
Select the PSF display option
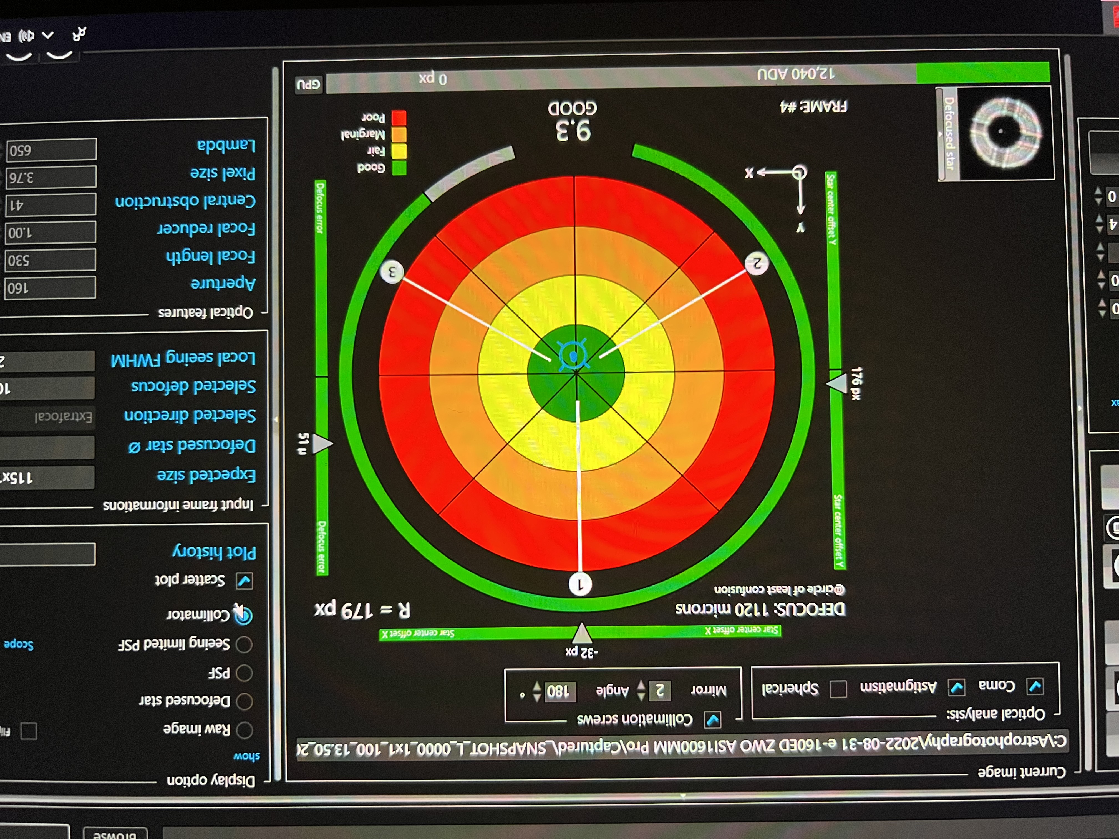click(244, 673)
